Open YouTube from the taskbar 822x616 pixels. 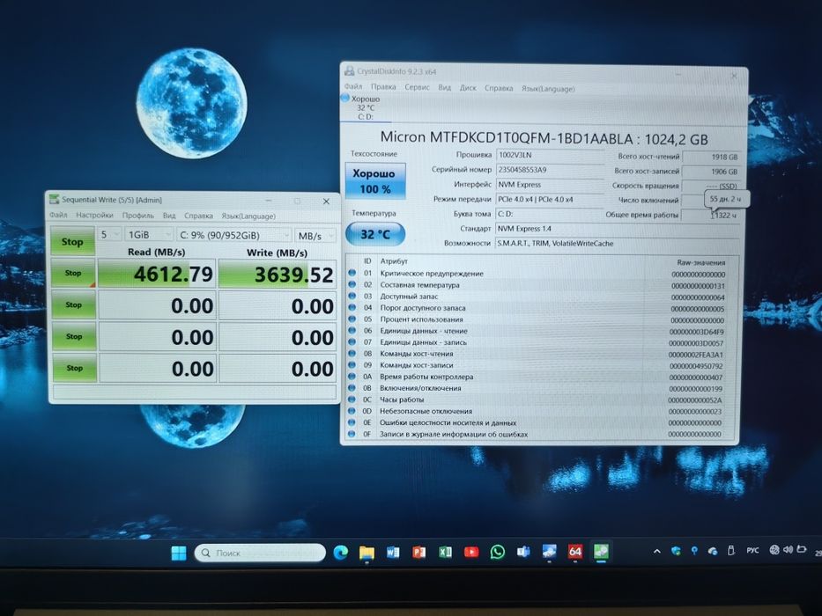pyautogui.click(x=471, y=552)
